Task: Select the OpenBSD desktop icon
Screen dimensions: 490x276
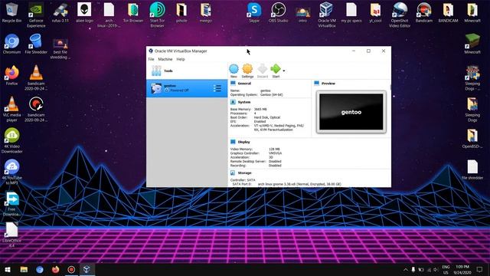Action: (472, 139)
